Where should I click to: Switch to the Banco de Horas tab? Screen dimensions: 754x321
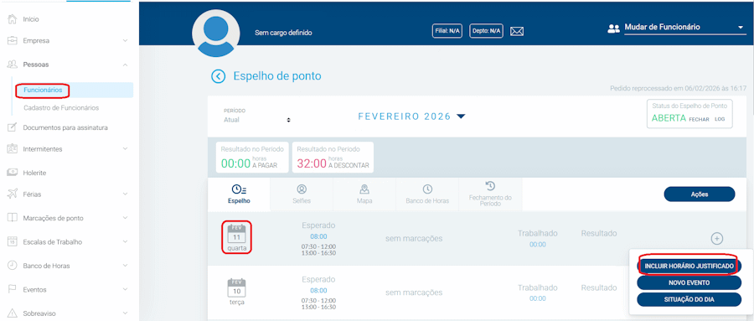click(427, 194)
